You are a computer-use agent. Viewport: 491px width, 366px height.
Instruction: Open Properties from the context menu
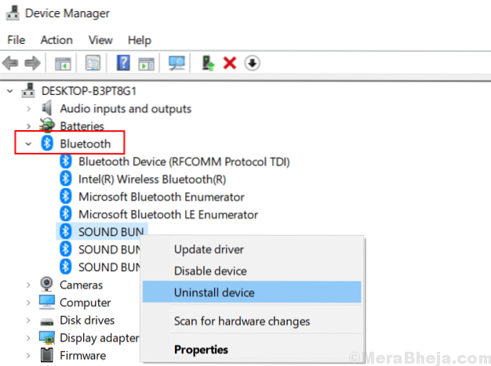pyautogui.click(x=201, y=350)
